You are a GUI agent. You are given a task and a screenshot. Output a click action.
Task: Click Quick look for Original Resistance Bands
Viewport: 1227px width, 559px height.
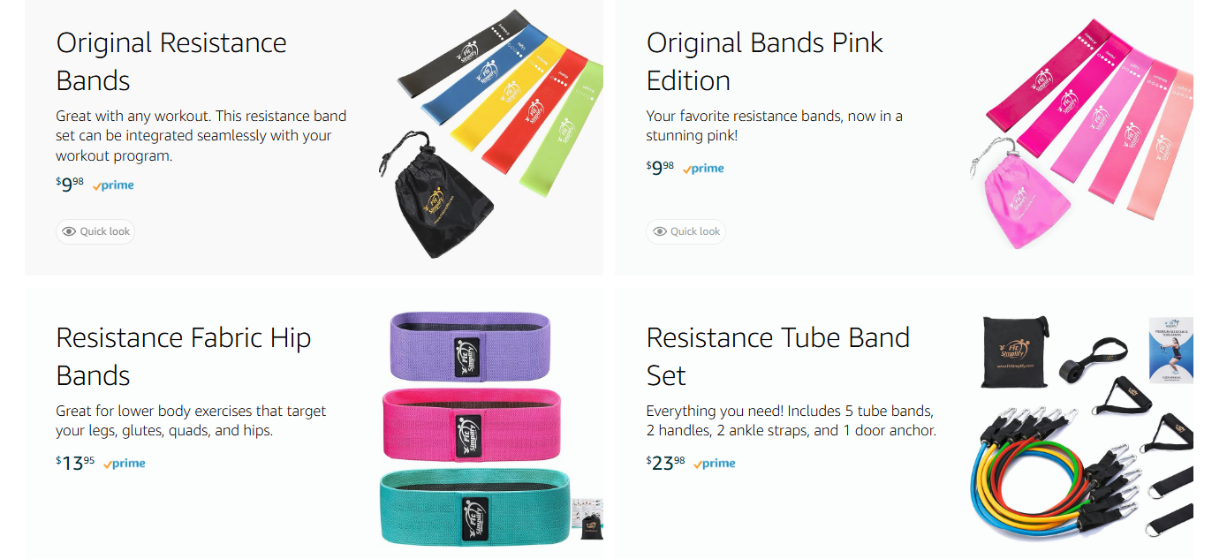click(x=95, y=231)
